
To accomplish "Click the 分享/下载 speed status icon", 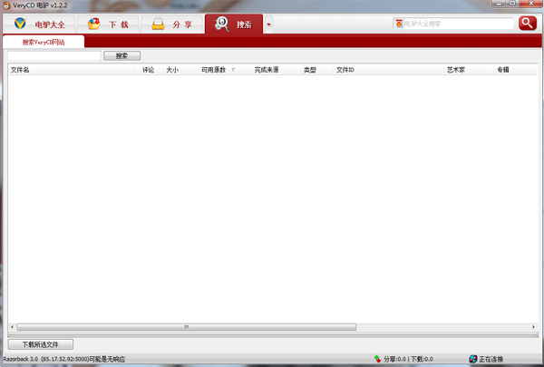I will click(x=377, y=360).
